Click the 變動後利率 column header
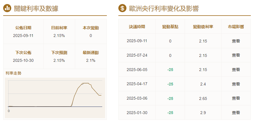 (x=203, y=27)
